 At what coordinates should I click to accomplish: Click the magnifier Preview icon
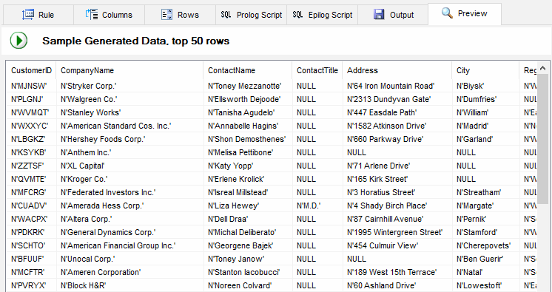coord(447,13)
